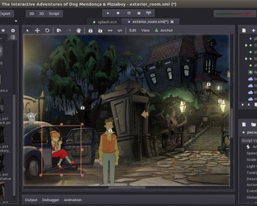Open the Output bottom panel
The height and width of the screenshot is (206, 257).
31,200
